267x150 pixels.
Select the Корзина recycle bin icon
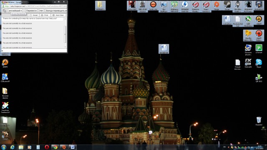259,121
